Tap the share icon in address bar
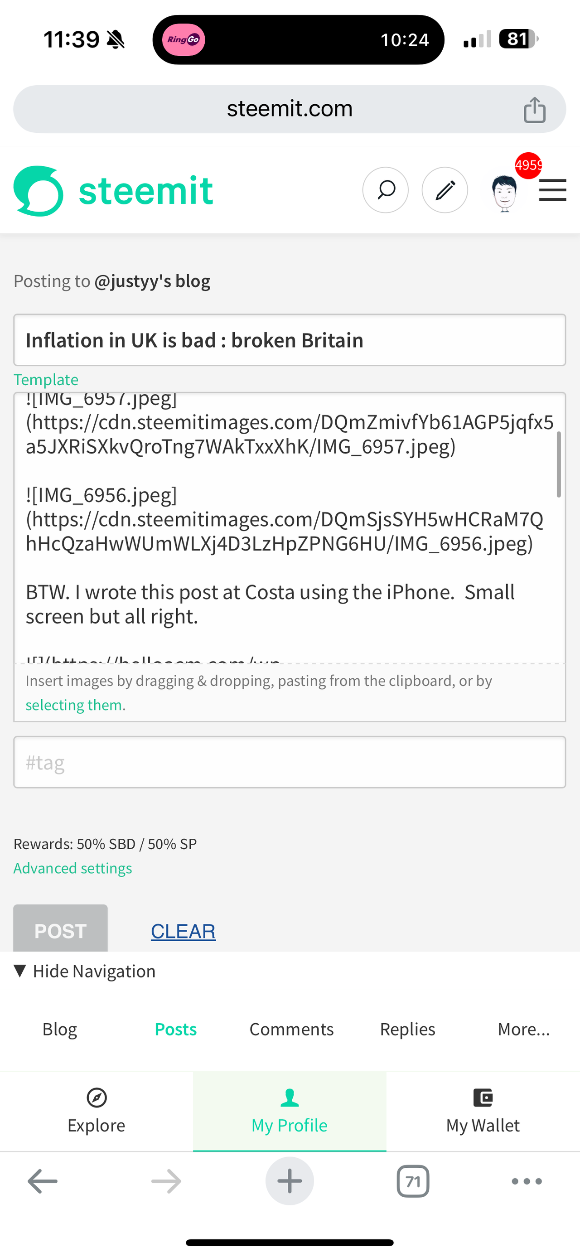The width and height of the screenshot is (580, 1257). point(535,109)
